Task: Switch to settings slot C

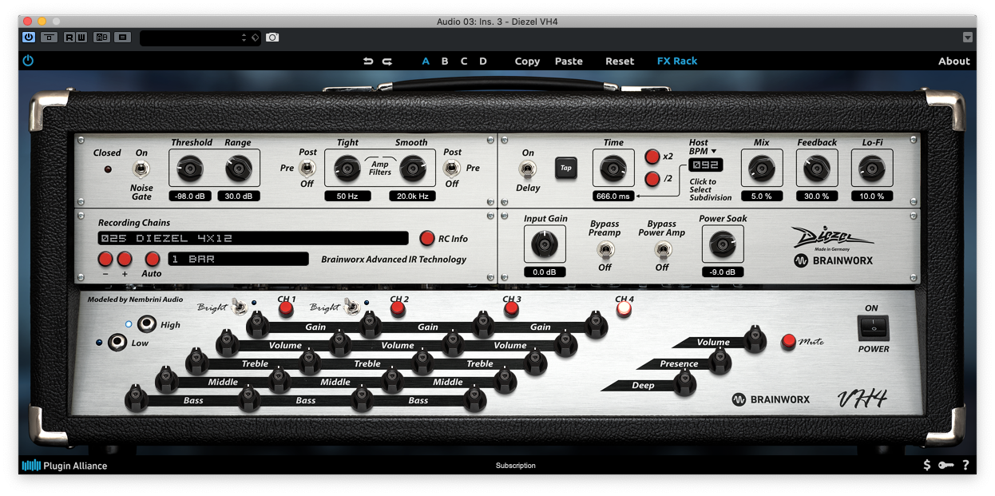Action: coord(464,61)
